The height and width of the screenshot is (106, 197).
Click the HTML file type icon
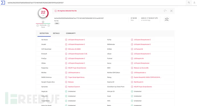pyautogui.click(x=167, y=19)
